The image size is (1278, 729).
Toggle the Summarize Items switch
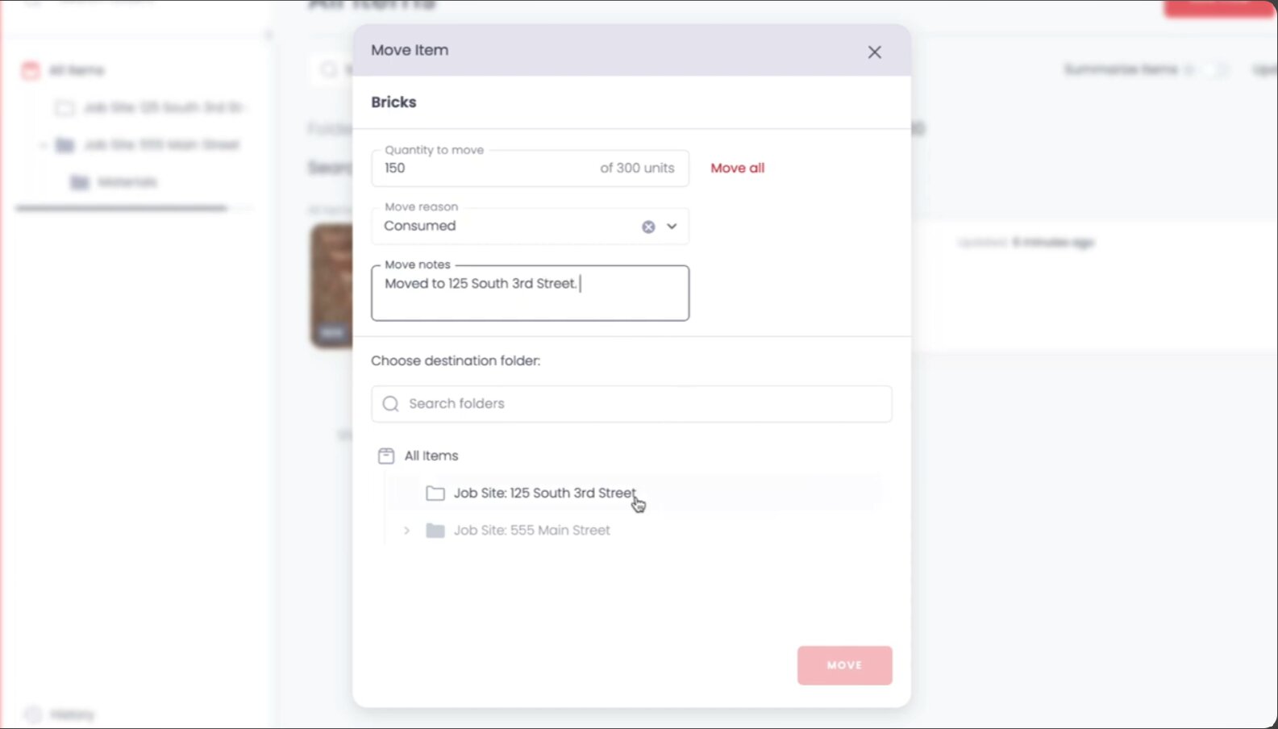(1213, 70)
